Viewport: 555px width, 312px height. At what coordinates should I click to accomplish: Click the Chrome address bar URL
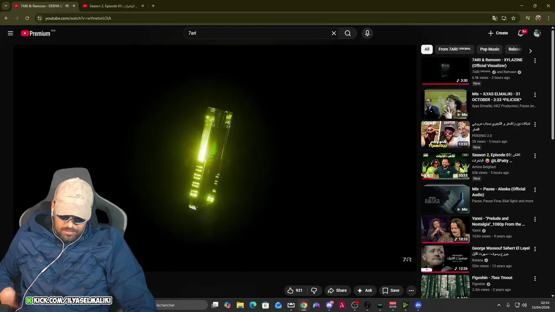(x=78, y=18)
